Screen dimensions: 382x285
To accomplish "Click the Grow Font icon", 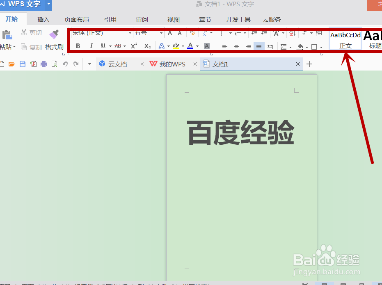I will point(170,33).
